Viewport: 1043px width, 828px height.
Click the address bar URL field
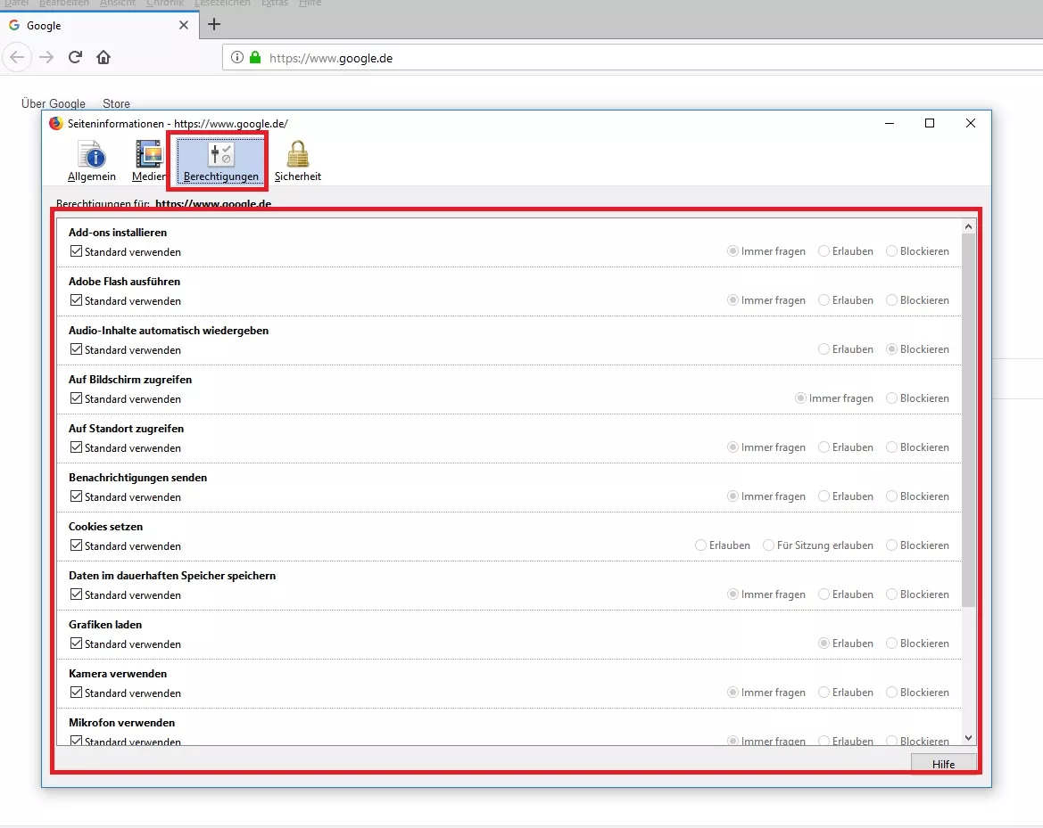632,58
